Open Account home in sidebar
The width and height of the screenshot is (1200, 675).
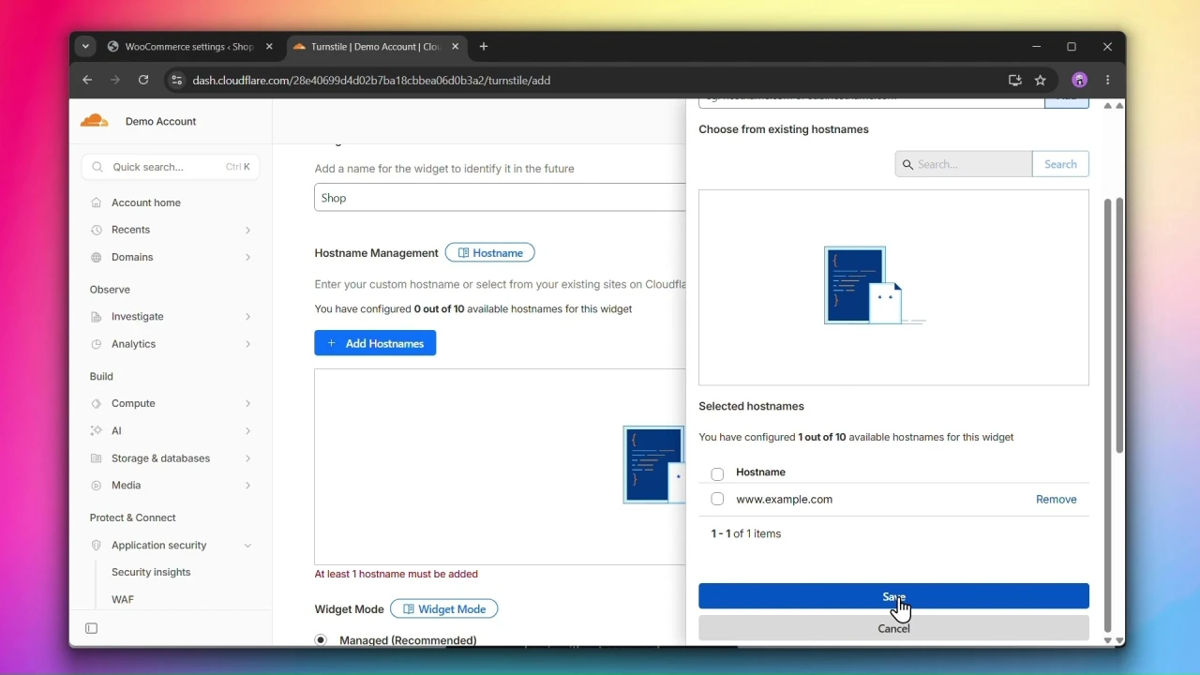tap(146, 202)
